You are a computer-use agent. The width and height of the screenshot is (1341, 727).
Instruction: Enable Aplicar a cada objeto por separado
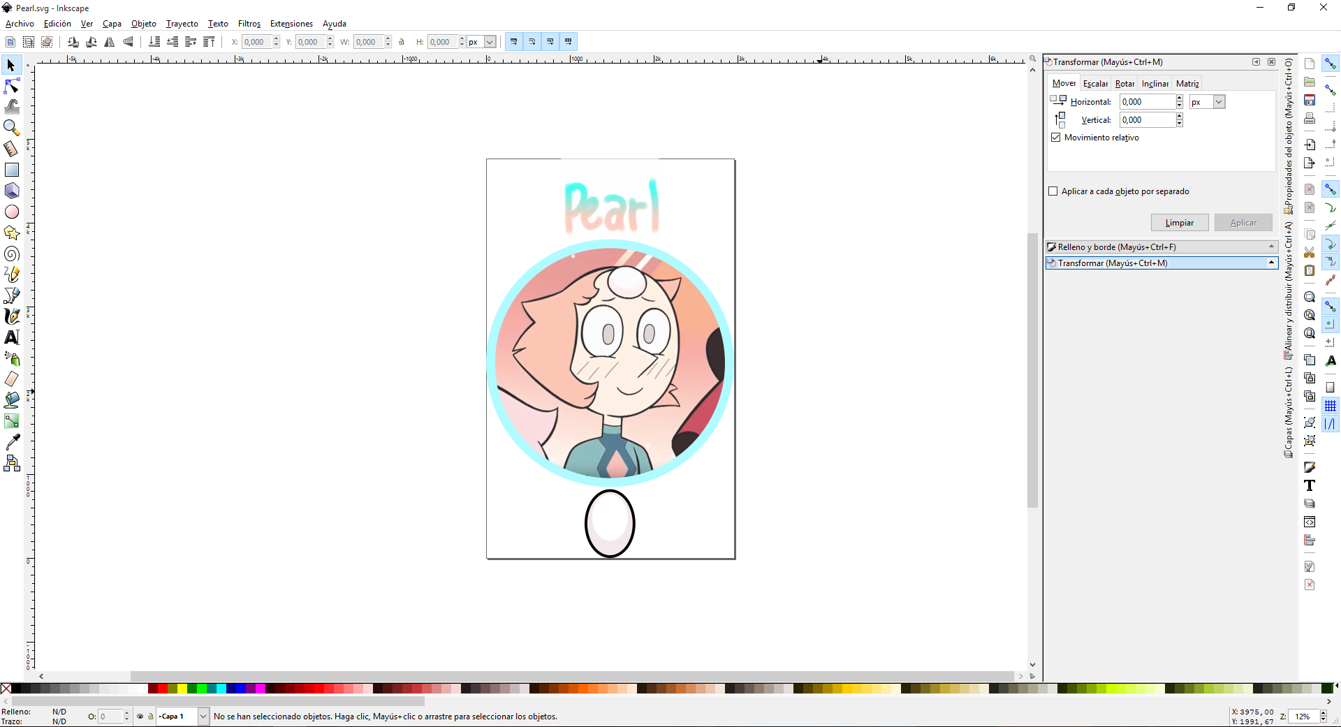tap(1053, 191)
